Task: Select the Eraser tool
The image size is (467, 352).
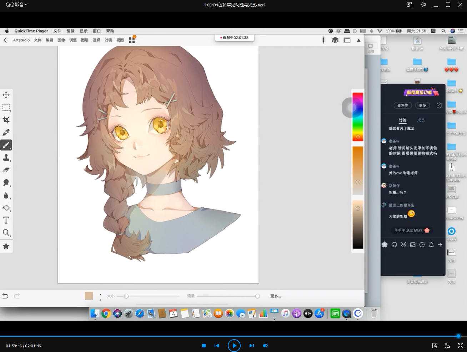Action: tap(6, 170)
